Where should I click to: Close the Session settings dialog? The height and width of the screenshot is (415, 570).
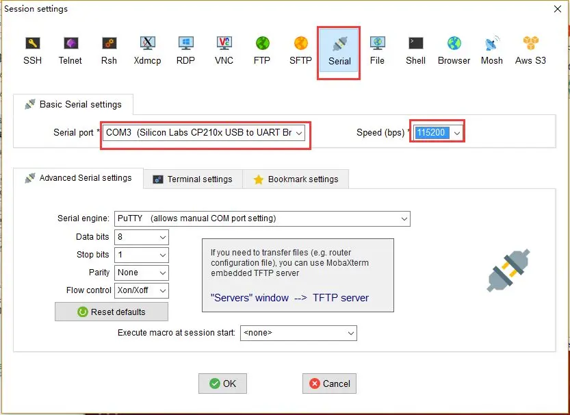click(557, 9)
